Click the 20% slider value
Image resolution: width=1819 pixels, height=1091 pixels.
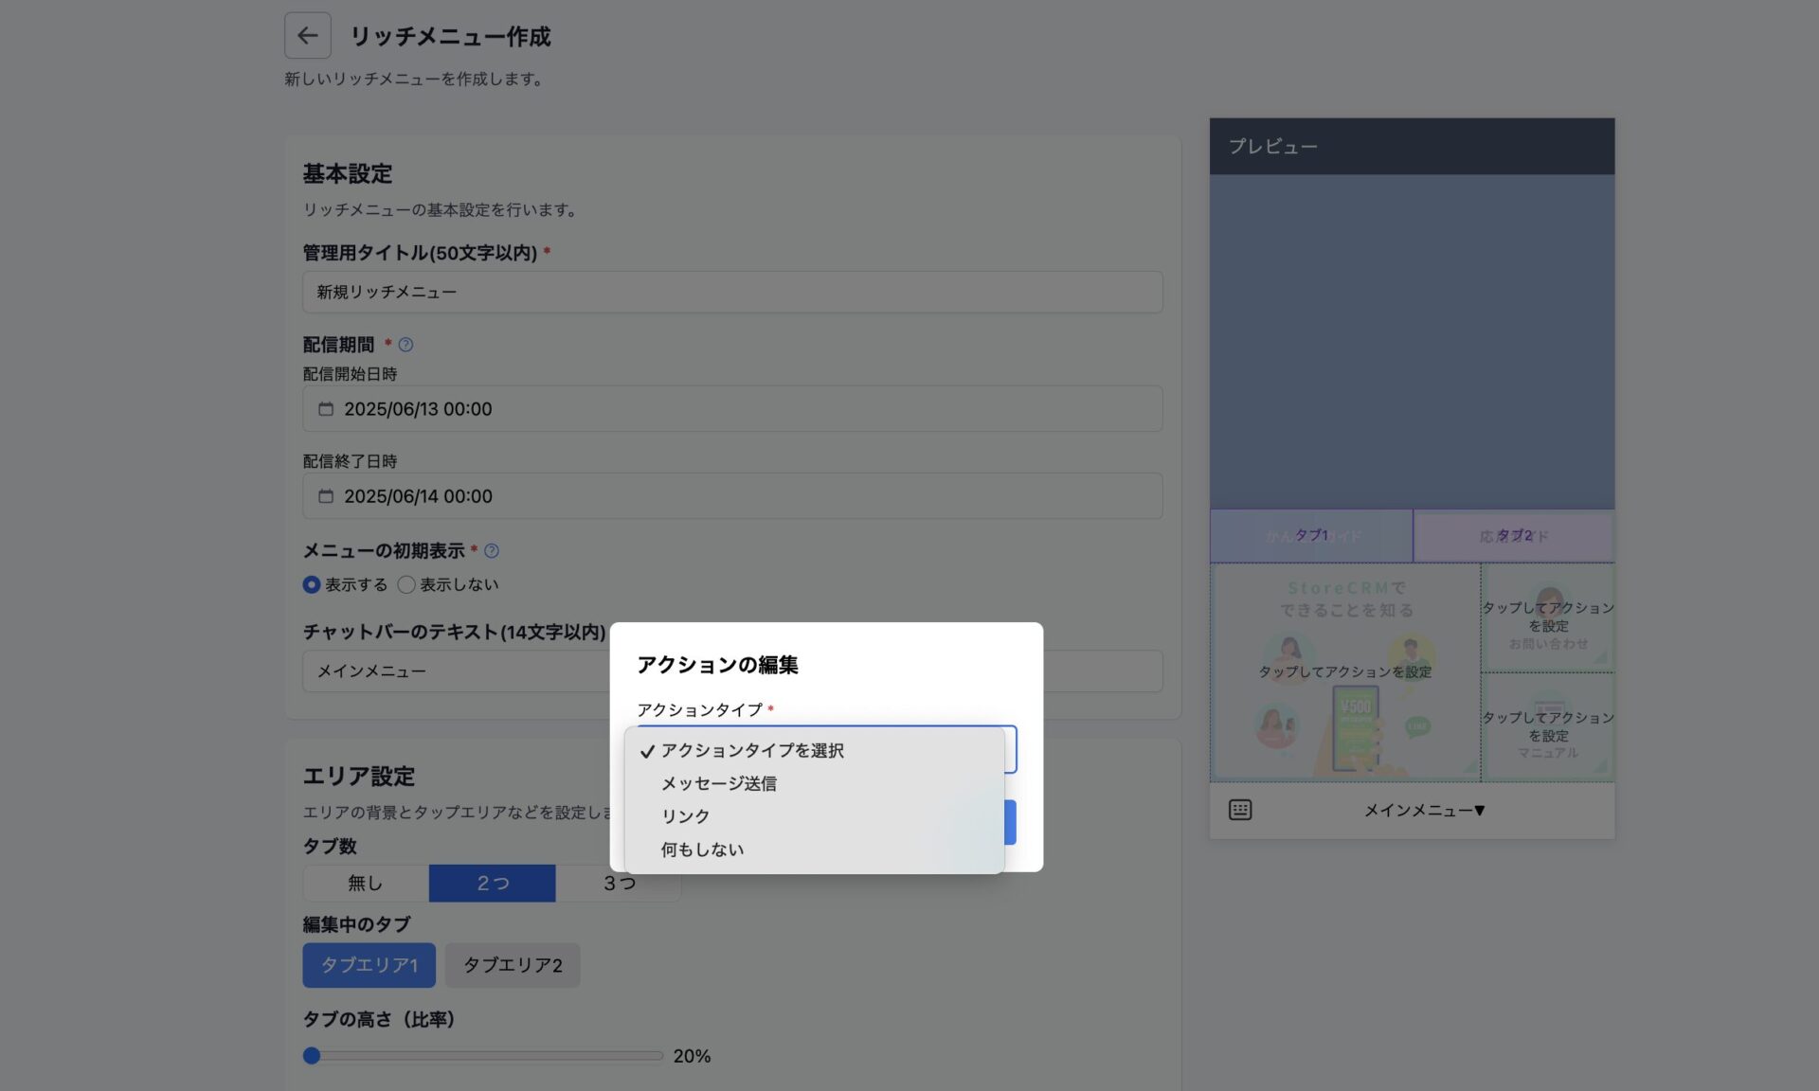click(692, 1056)
